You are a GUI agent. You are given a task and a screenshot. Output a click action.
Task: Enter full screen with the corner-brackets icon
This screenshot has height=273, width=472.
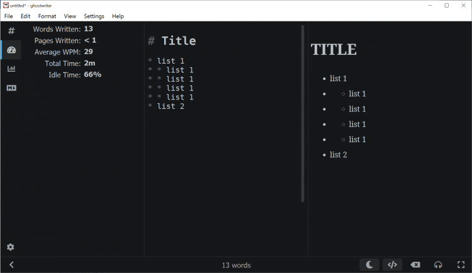click(x=461, y=265)
